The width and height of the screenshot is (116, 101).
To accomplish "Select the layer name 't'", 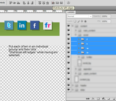I will [x=87, y=44].
